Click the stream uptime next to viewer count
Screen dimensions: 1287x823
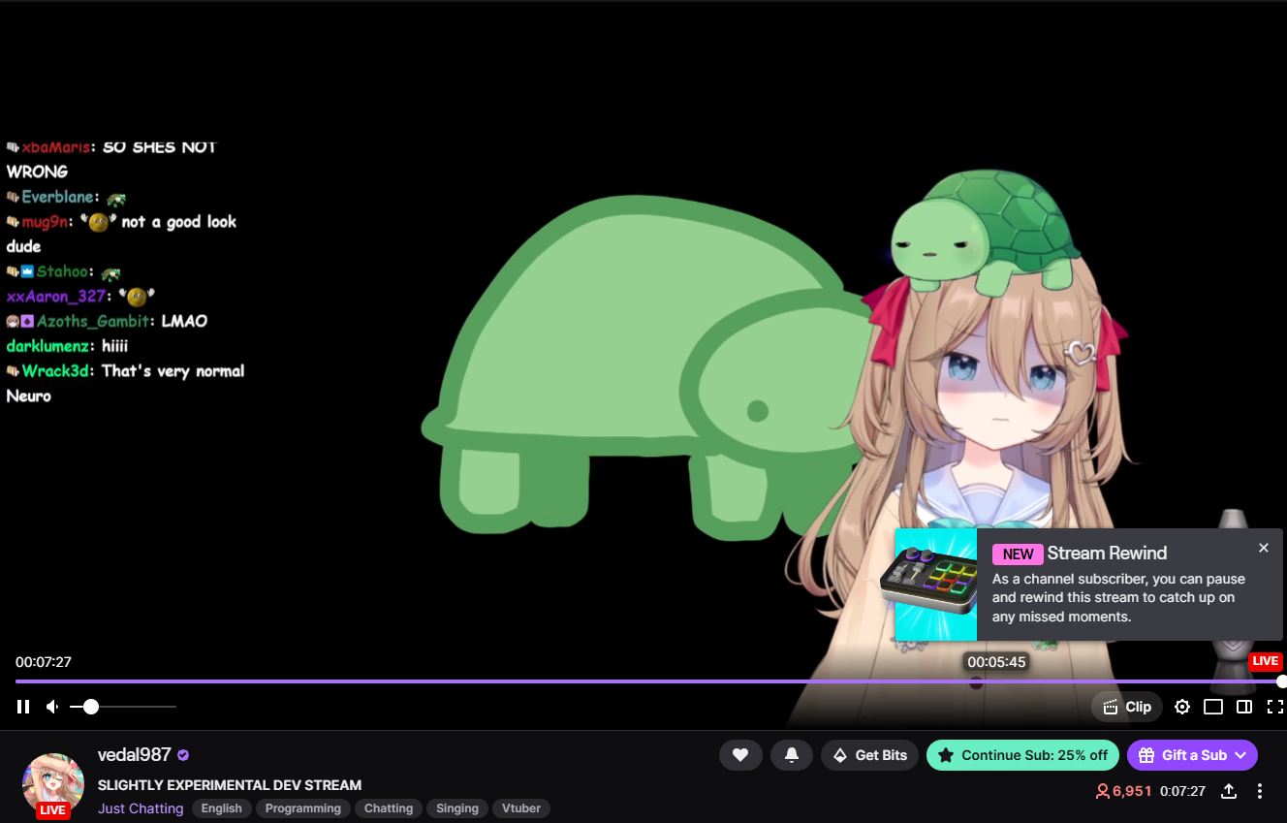click(1183, 791)
